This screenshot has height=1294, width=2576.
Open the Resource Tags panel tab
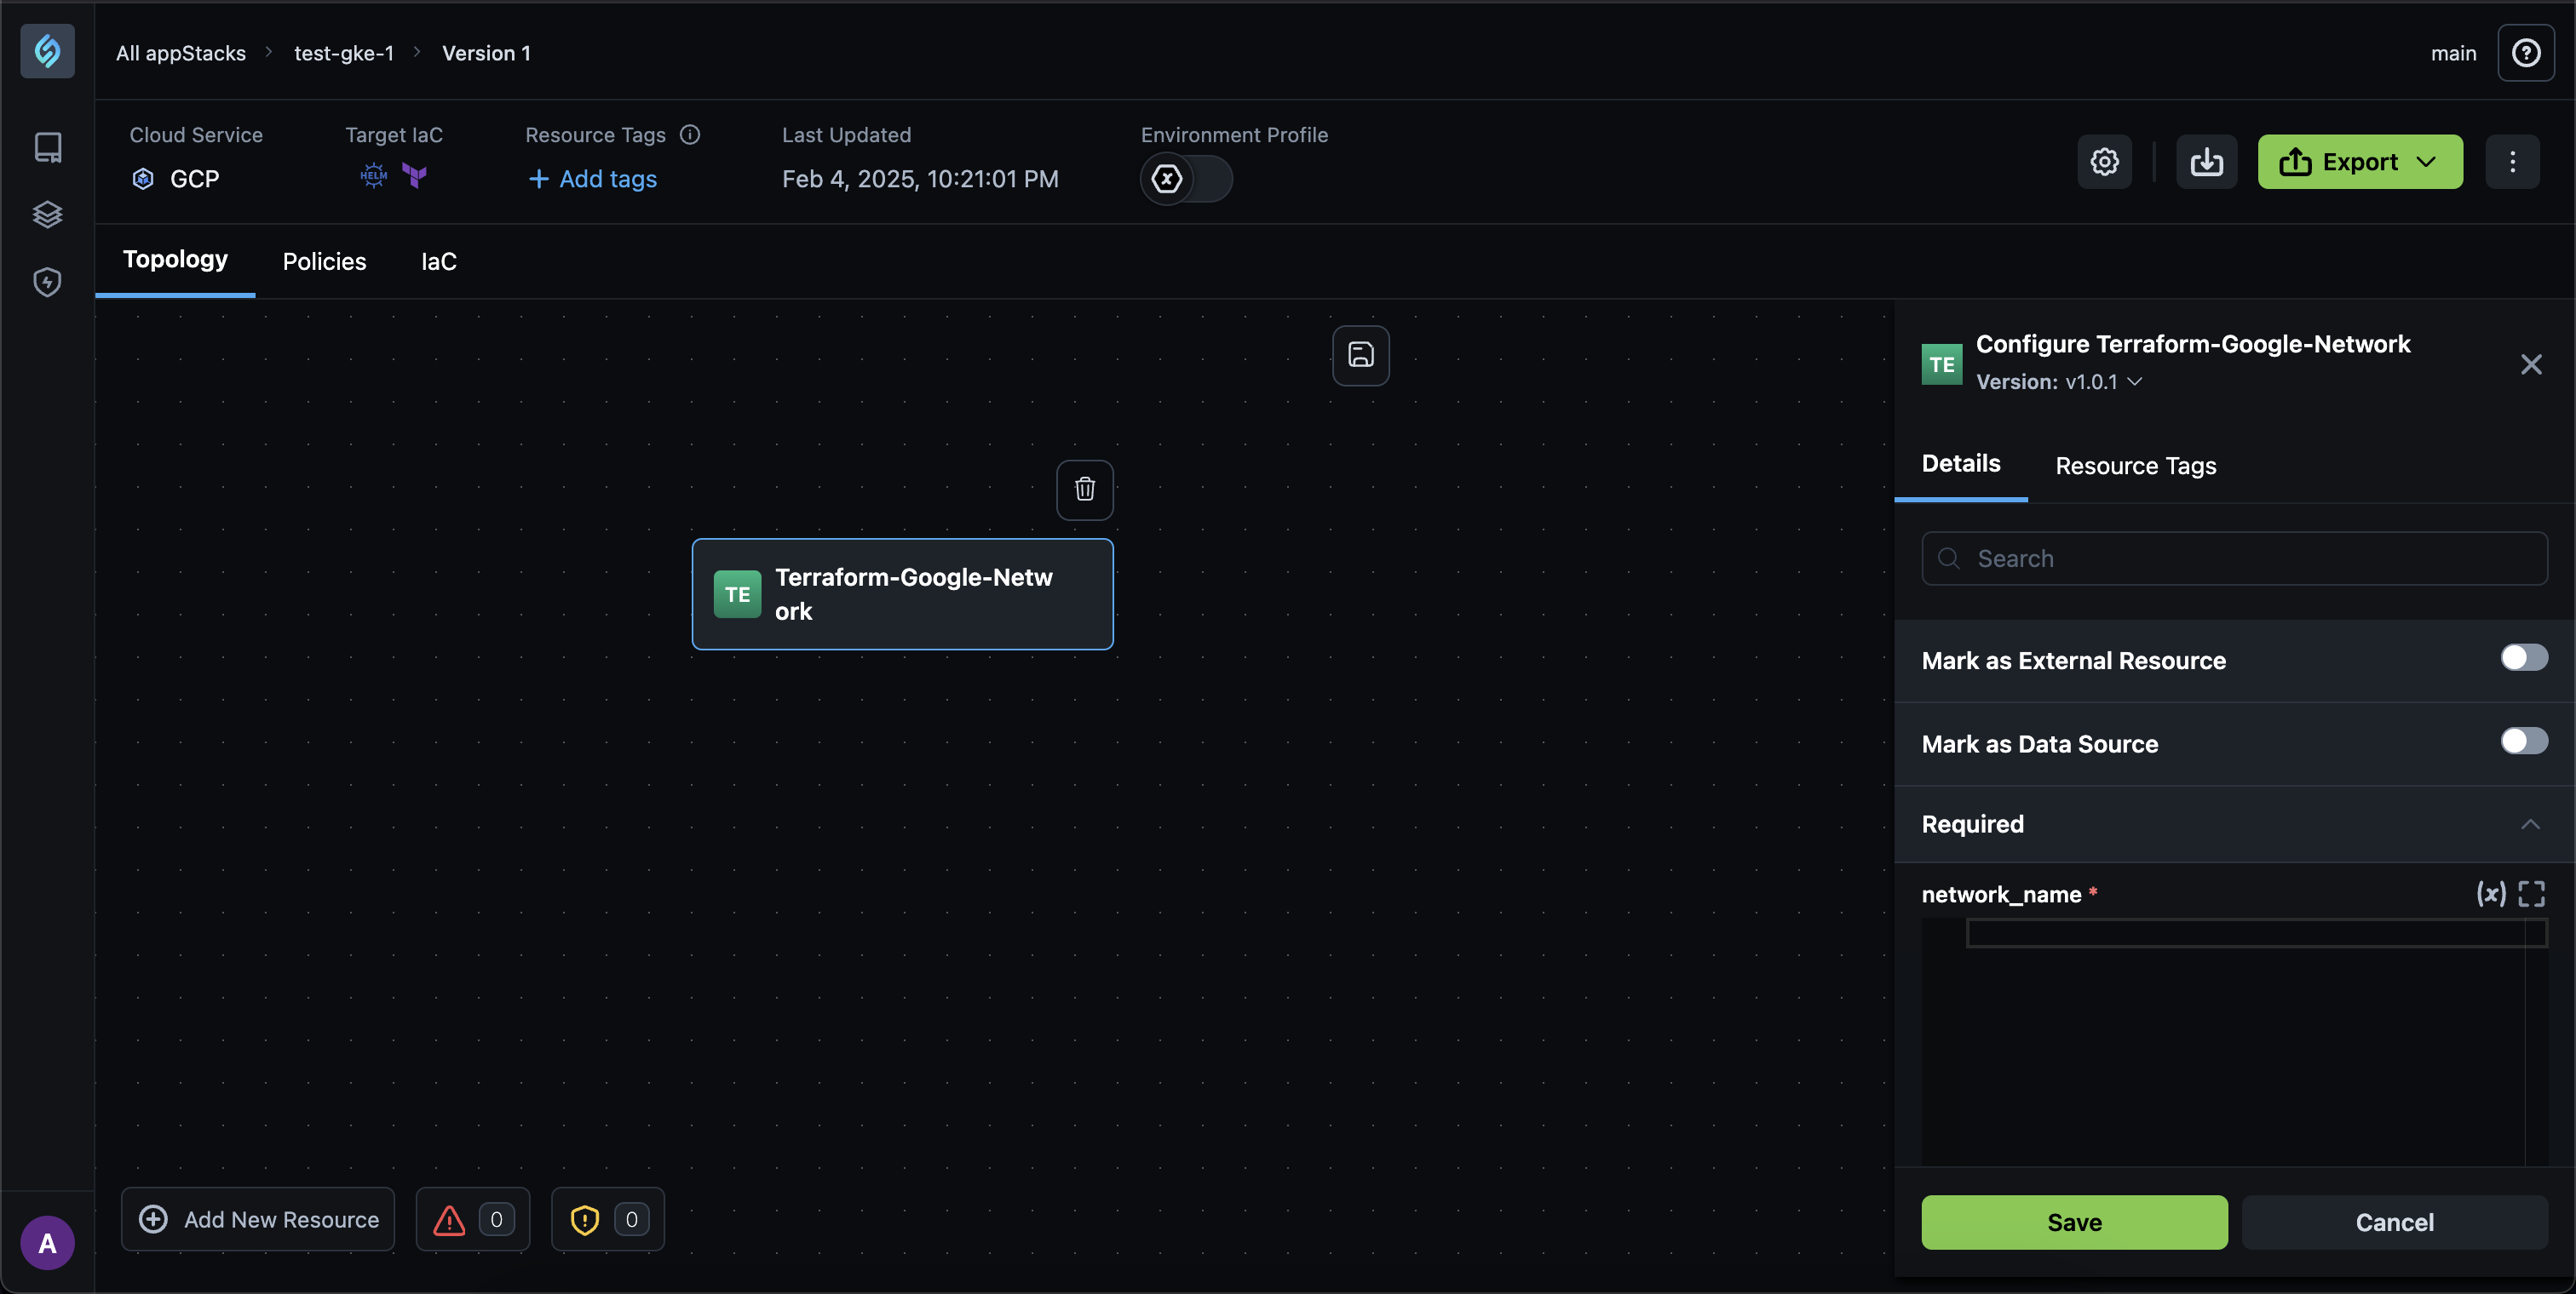click(x=2135, y=466)
